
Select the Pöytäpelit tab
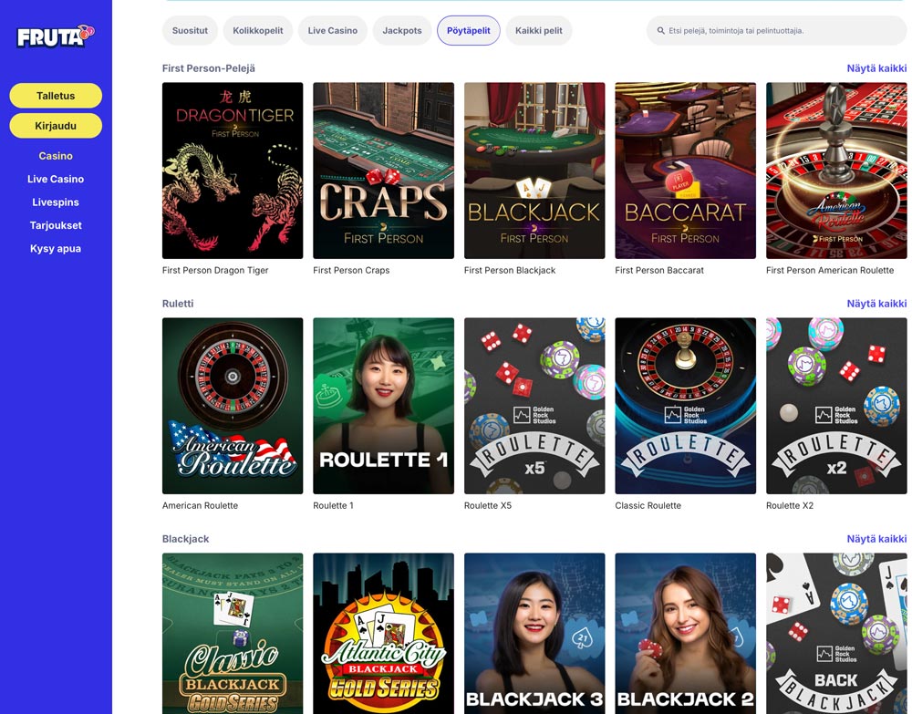coord(468,31)
